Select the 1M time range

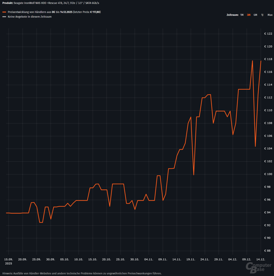pos(242,15)
